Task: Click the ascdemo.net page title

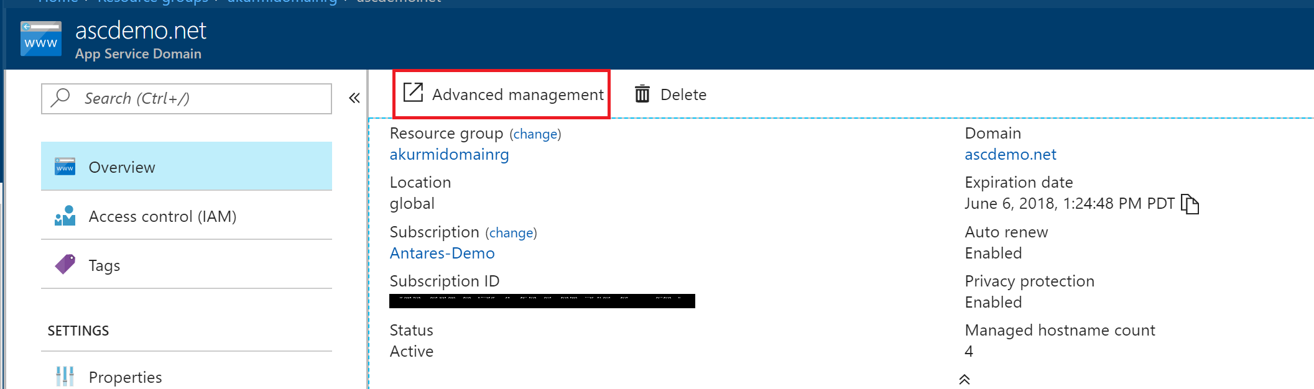Action: tap(141, 30)
